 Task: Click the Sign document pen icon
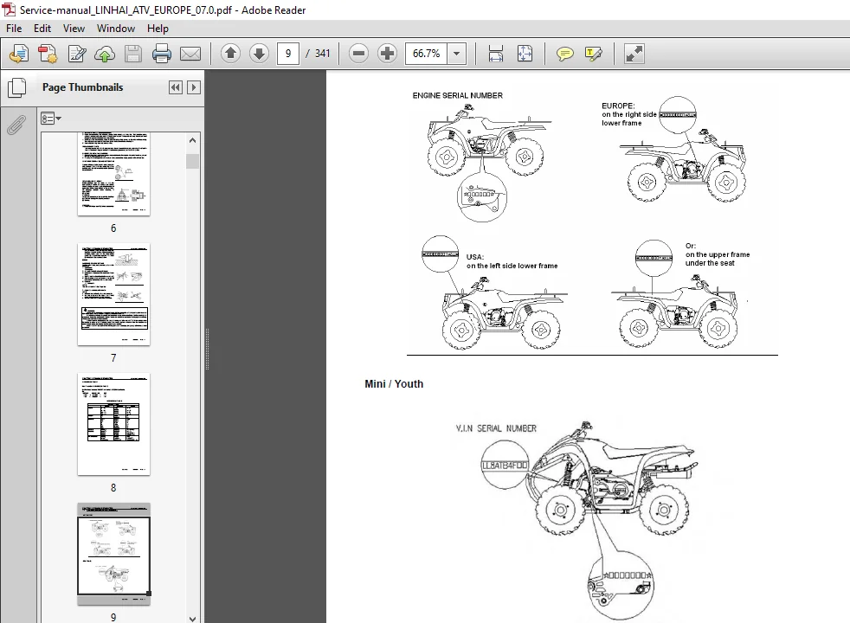[76, 54]
